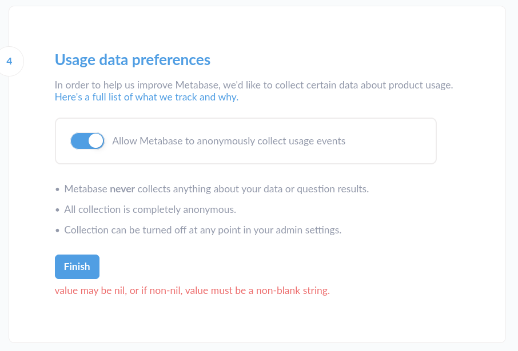Click the track of the consent switch
The image size is (518, 351).
[x=80, y=140]
